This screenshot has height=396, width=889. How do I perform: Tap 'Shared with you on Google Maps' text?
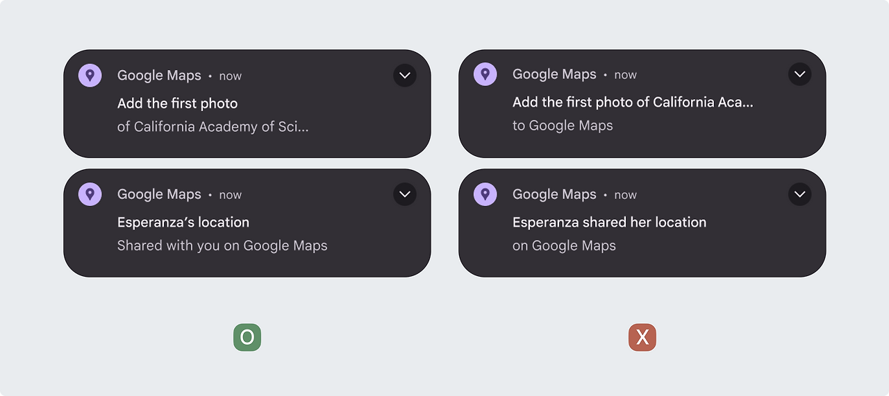[222, 246]
